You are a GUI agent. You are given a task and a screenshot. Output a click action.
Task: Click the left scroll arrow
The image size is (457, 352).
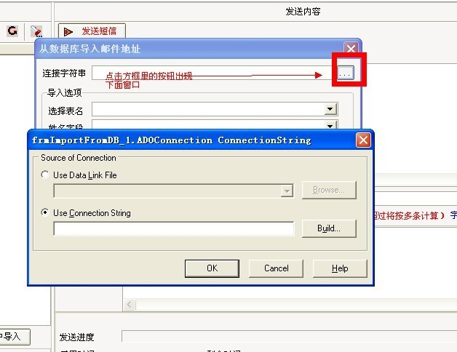[130, 305]
